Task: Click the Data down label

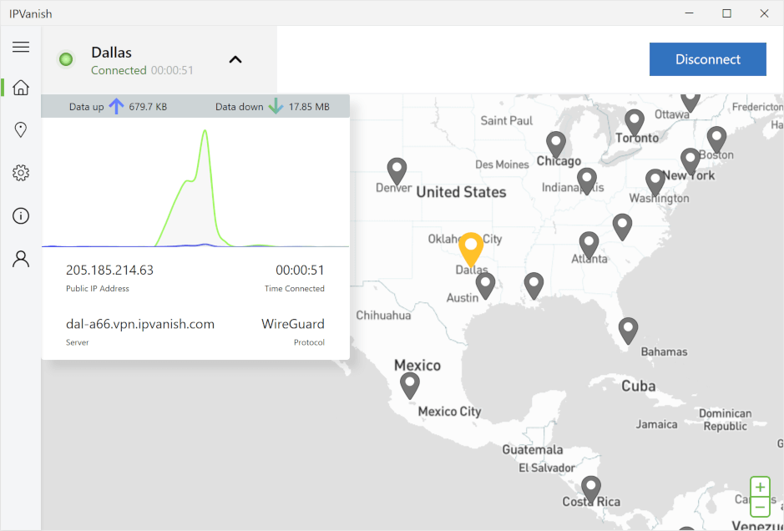Action: (x=240, y=107)
